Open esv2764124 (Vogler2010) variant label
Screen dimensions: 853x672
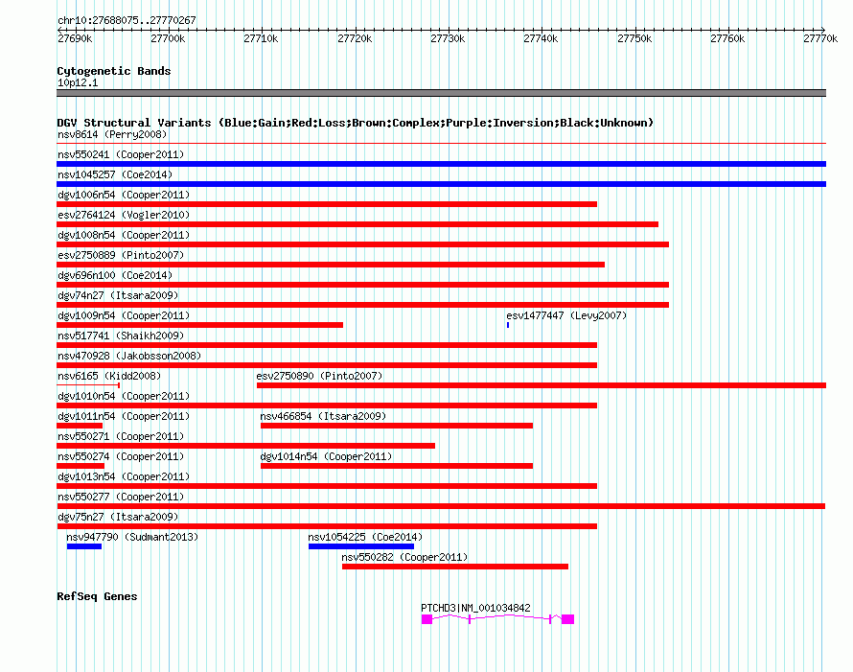pyautogui.click(x=124, y=215)
